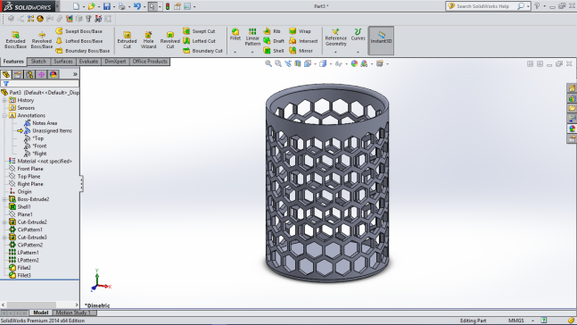Click the Wrap tool

300,31
